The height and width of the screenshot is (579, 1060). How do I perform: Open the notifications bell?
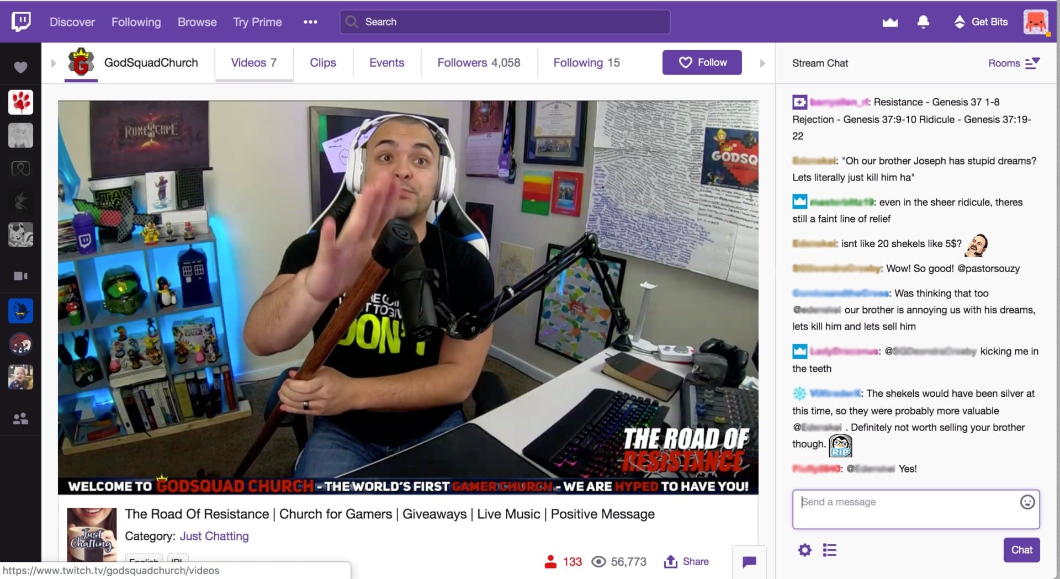(x=923, y=22)
